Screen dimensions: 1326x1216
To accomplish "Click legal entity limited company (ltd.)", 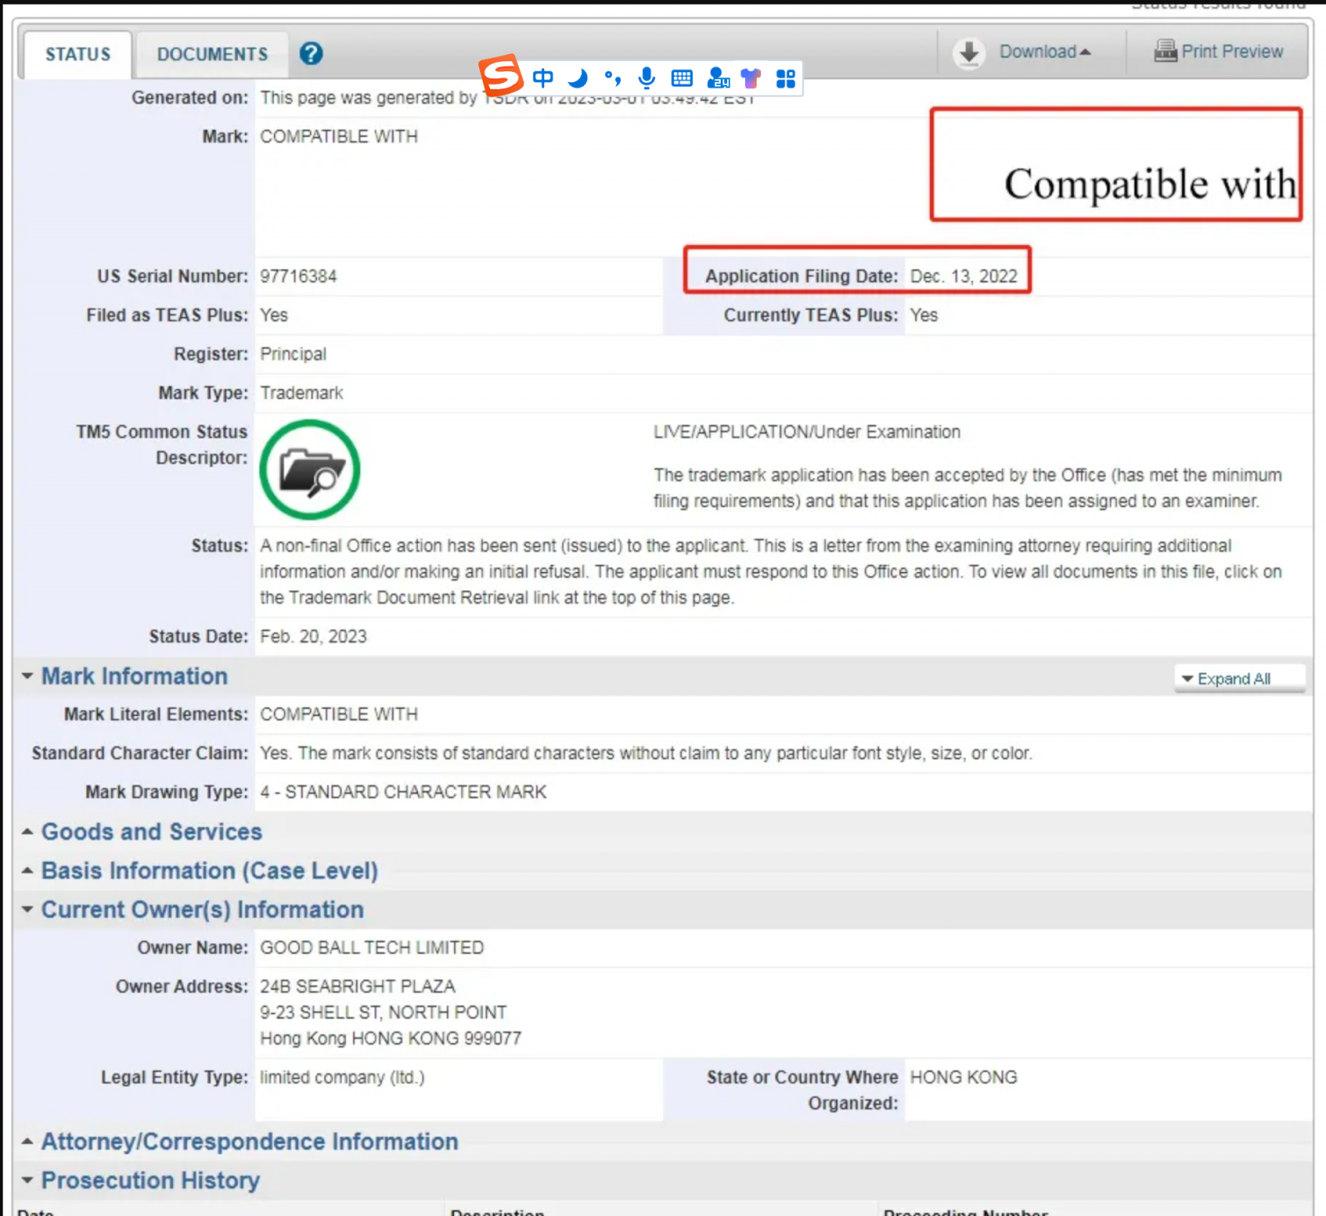I will click(x=342, y=1077).
